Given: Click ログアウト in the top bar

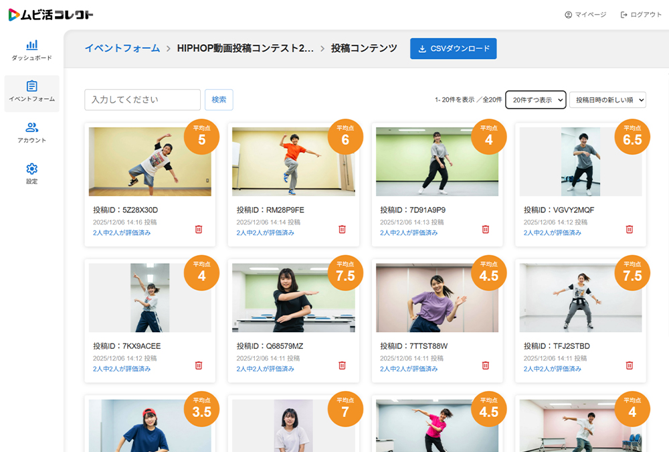Looking at the screenshot, I should pos(641,15).
